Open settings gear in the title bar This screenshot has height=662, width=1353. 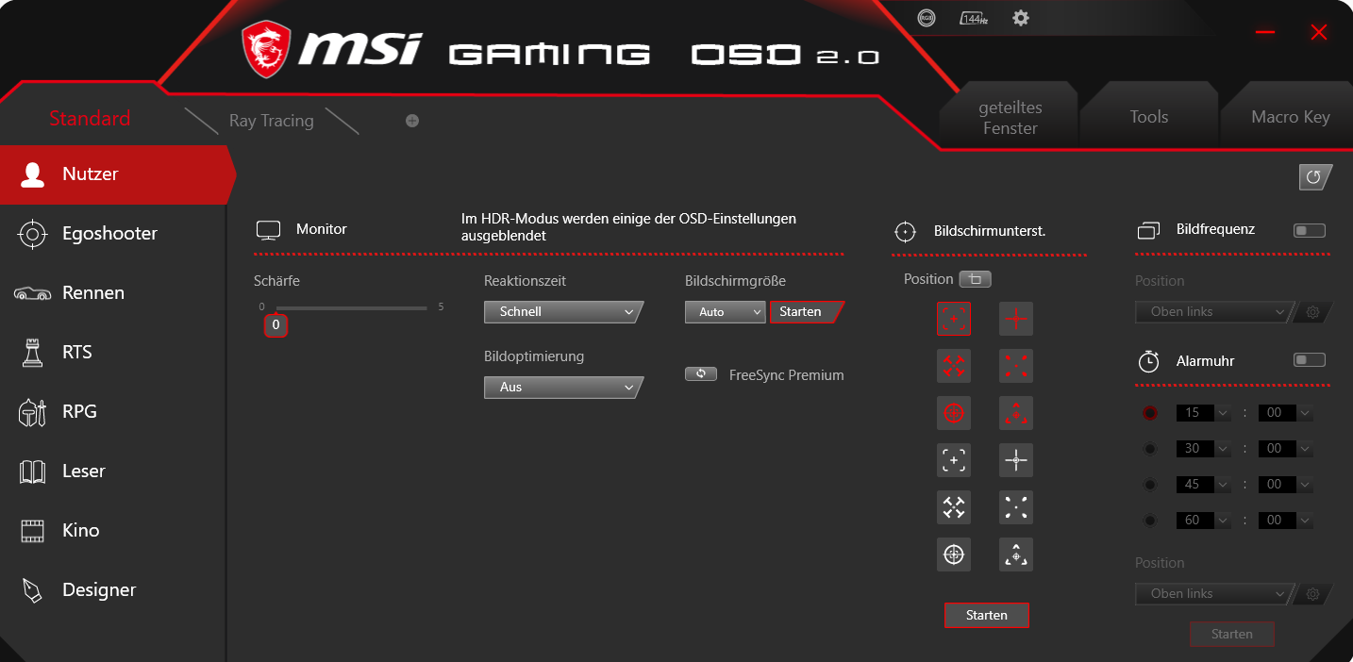(x=1020, y=18)
